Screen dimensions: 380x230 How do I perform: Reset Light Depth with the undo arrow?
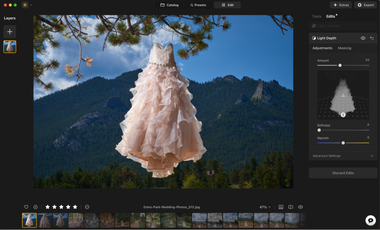click(x=371, y=38)
